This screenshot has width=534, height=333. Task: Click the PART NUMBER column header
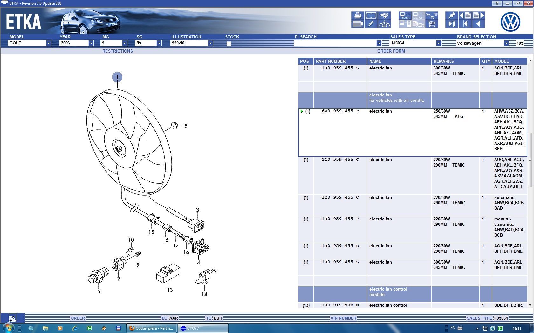coord(340,61)
